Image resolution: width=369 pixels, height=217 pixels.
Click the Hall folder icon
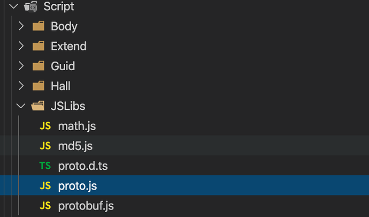click(38, 86)
